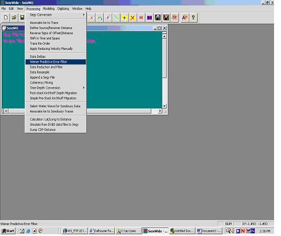This screenshot has height=236, width=281.
Task: Click the Save floppy disk icon
Action: (22, 17)
